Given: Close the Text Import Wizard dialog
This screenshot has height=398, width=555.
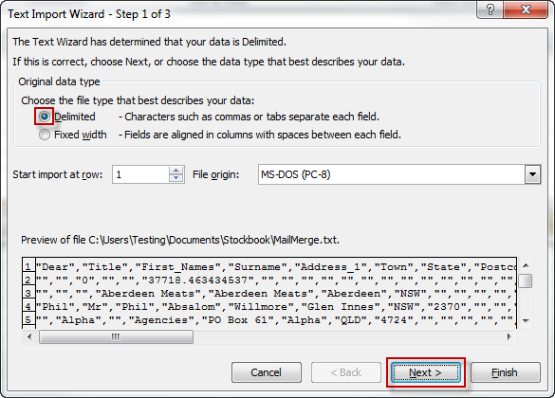Looking at the screenshot, I should [x=526, y=9].
